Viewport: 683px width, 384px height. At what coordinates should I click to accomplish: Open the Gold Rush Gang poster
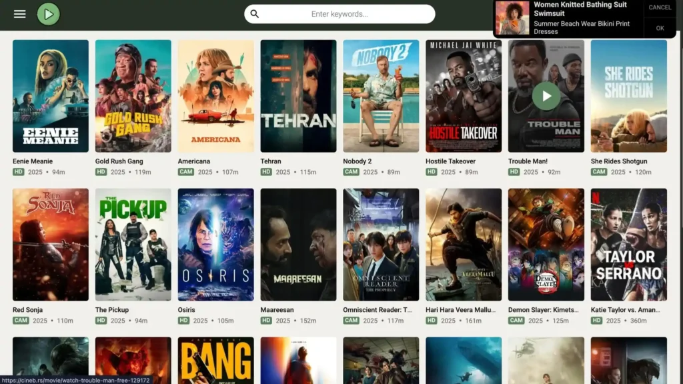(133, 96)
